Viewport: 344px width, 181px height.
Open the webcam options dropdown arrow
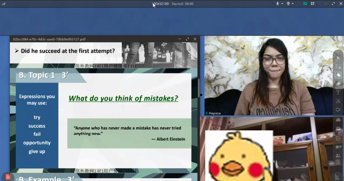[293, 4]
